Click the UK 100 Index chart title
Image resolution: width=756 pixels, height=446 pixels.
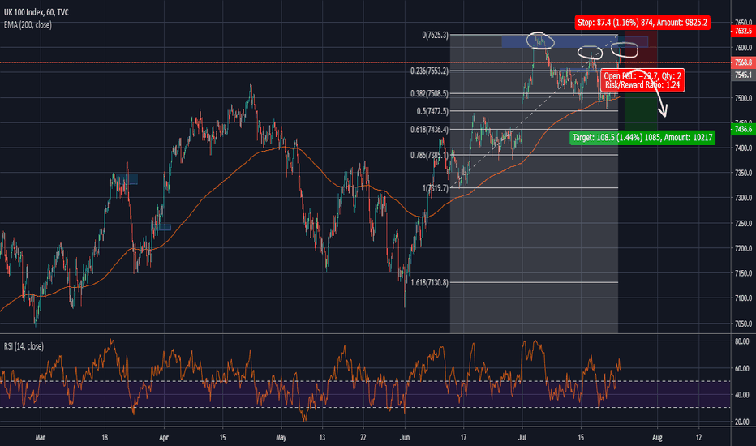point(37,12)
